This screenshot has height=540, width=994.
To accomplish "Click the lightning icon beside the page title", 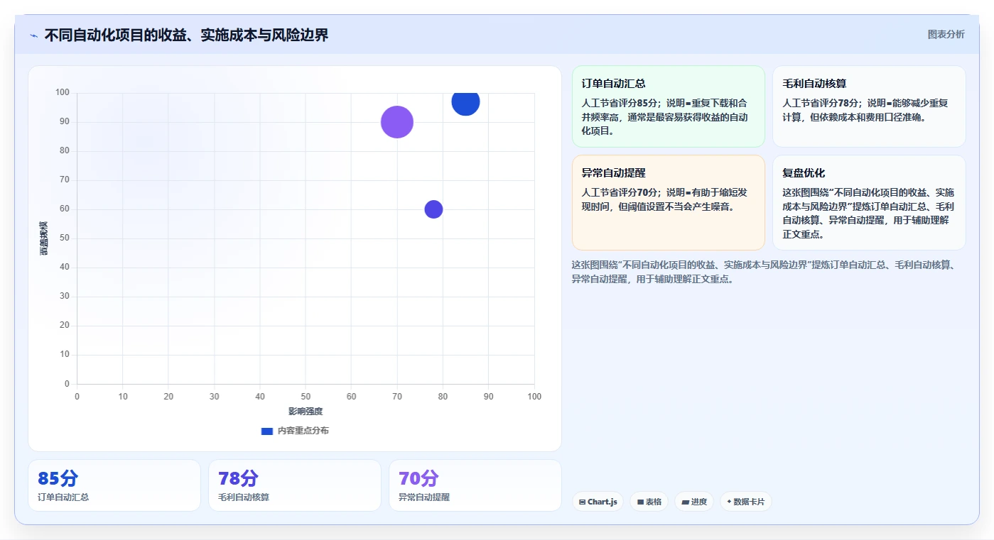I will (x=34, y=35).
